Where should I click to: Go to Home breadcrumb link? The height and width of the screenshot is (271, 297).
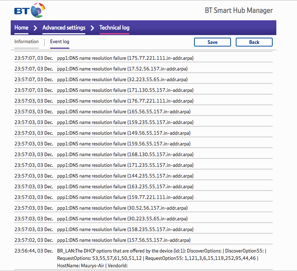pos(21,28)
